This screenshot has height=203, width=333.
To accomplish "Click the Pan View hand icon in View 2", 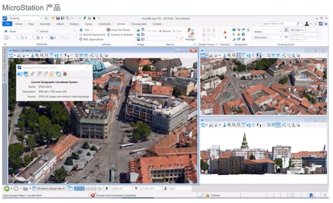I will (253, 55).
